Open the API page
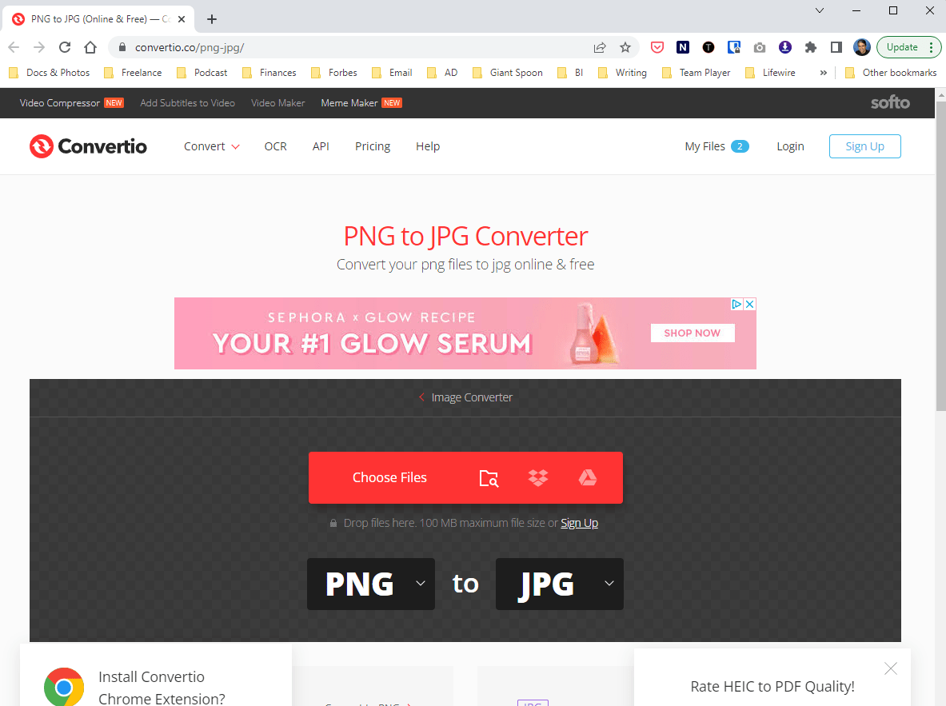 [x=321, y=146]
